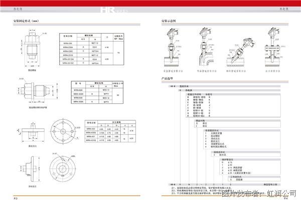Select the straight vertical pipe installation diagram
The height and width of the screenshot is (200, 301).
173,48
